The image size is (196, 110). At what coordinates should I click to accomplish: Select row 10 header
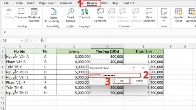coord(3,98)
